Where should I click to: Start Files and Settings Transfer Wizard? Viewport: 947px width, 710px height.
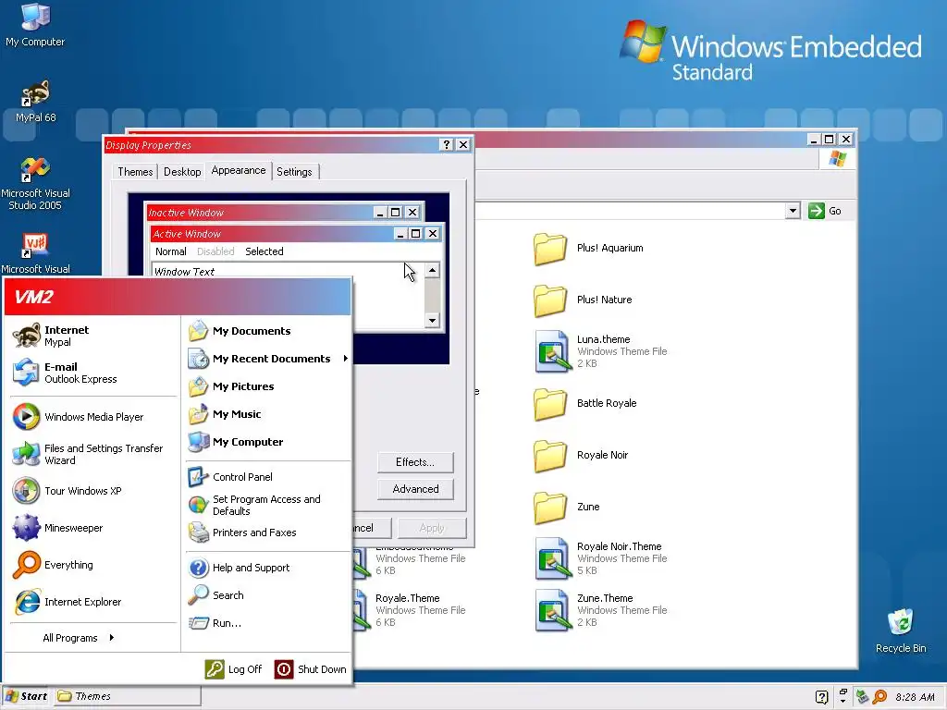93,454
